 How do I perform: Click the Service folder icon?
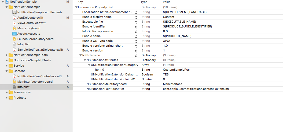click(11, 66)
